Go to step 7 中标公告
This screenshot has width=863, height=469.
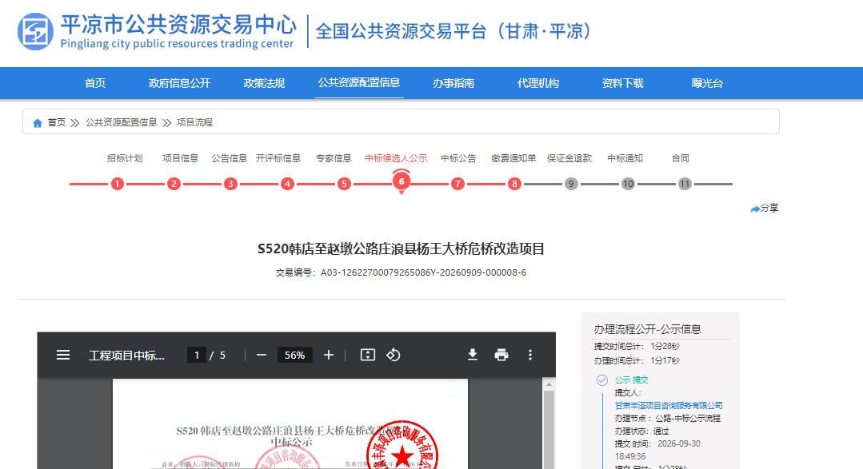coord(457,184)
